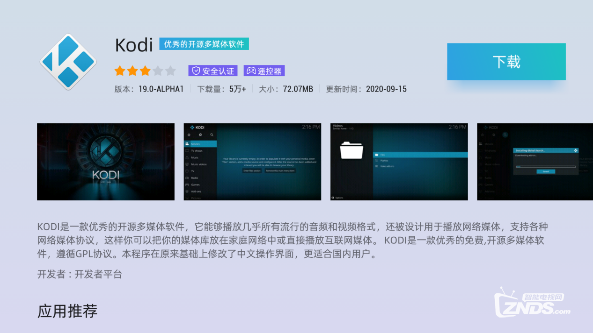Click the KODI description paragraph
The image size is (593, 333).
click(x=293, y=241)
